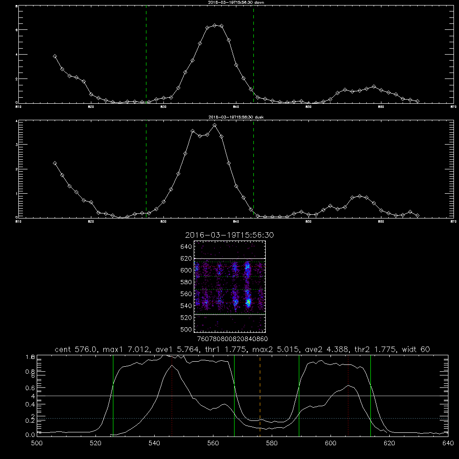
Task: Click the spectral image heat map
Action: [230, 286]
